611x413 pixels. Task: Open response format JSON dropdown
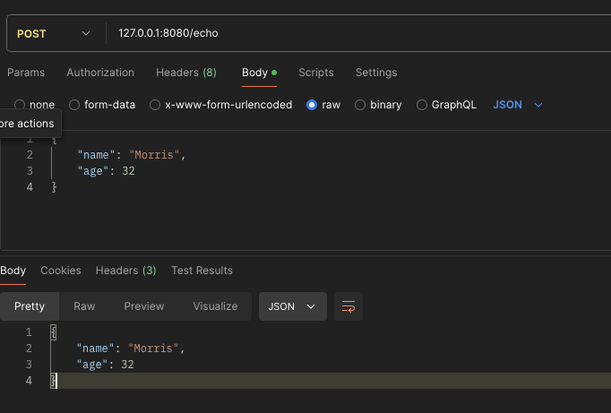292,306
